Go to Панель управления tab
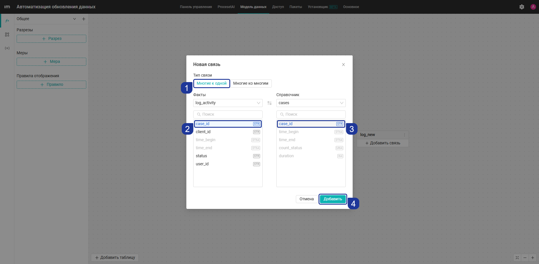 [x=196, y=7]
